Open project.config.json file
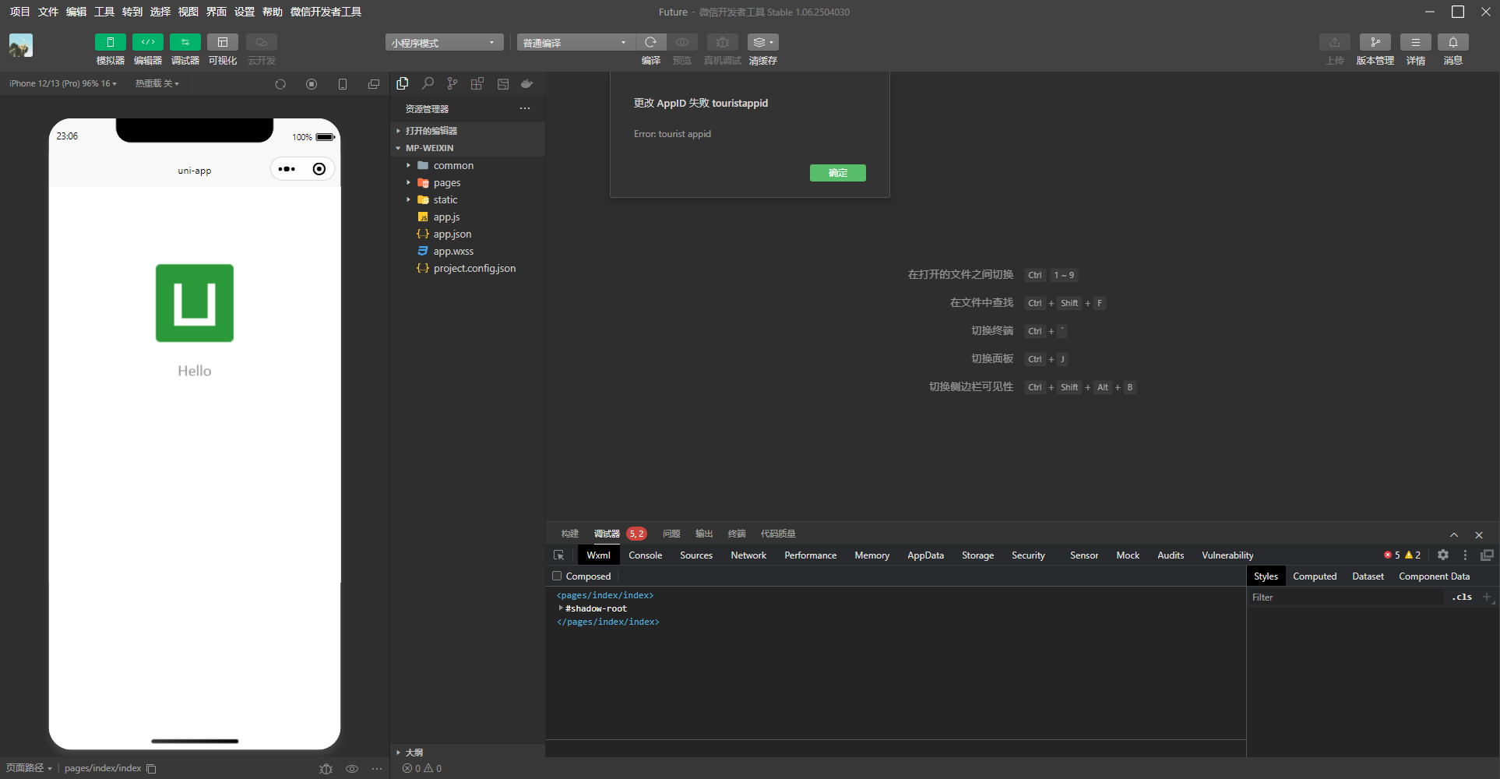This screenshot has width=1500, height=779. [474, 269]
